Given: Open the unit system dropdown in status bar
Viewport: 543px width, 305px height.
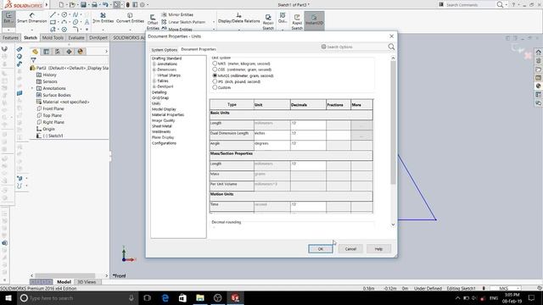Looking at the screenshot, I should click(x=518, y=288).
